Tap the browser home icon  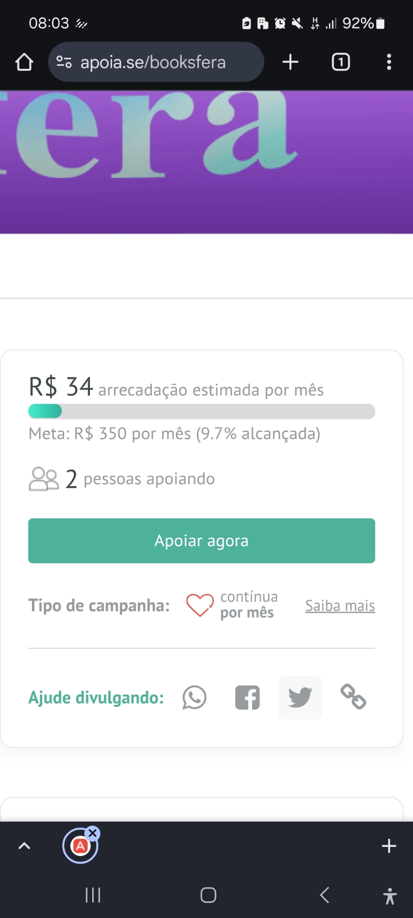tap(24, 62)
